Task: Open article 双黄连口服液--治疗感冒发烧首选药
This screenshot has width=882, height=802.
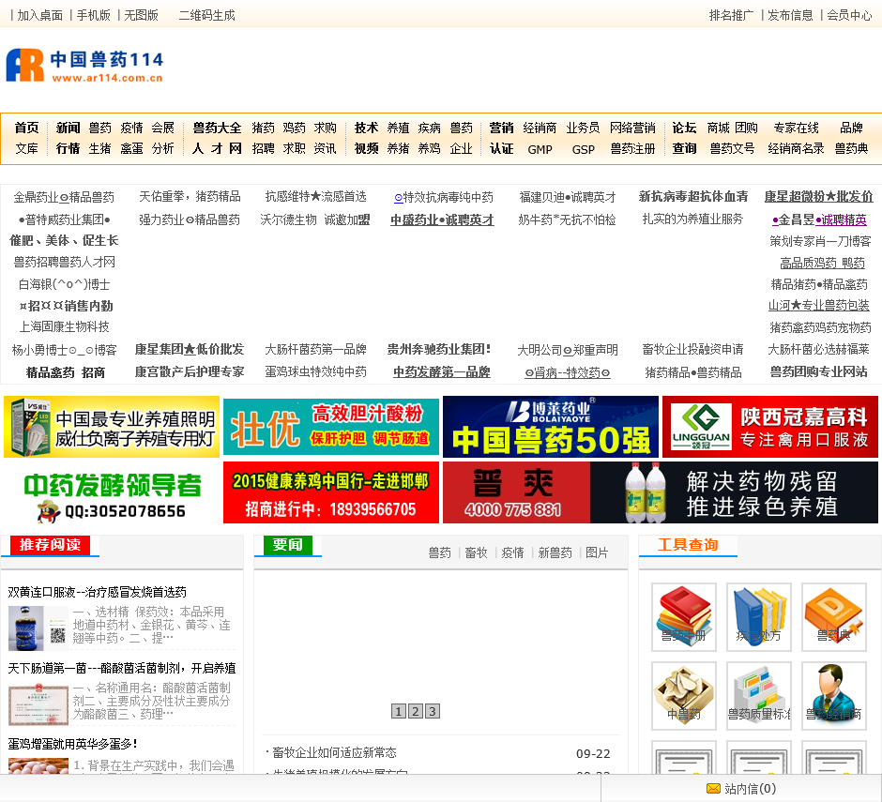Action: coord(98,592)
